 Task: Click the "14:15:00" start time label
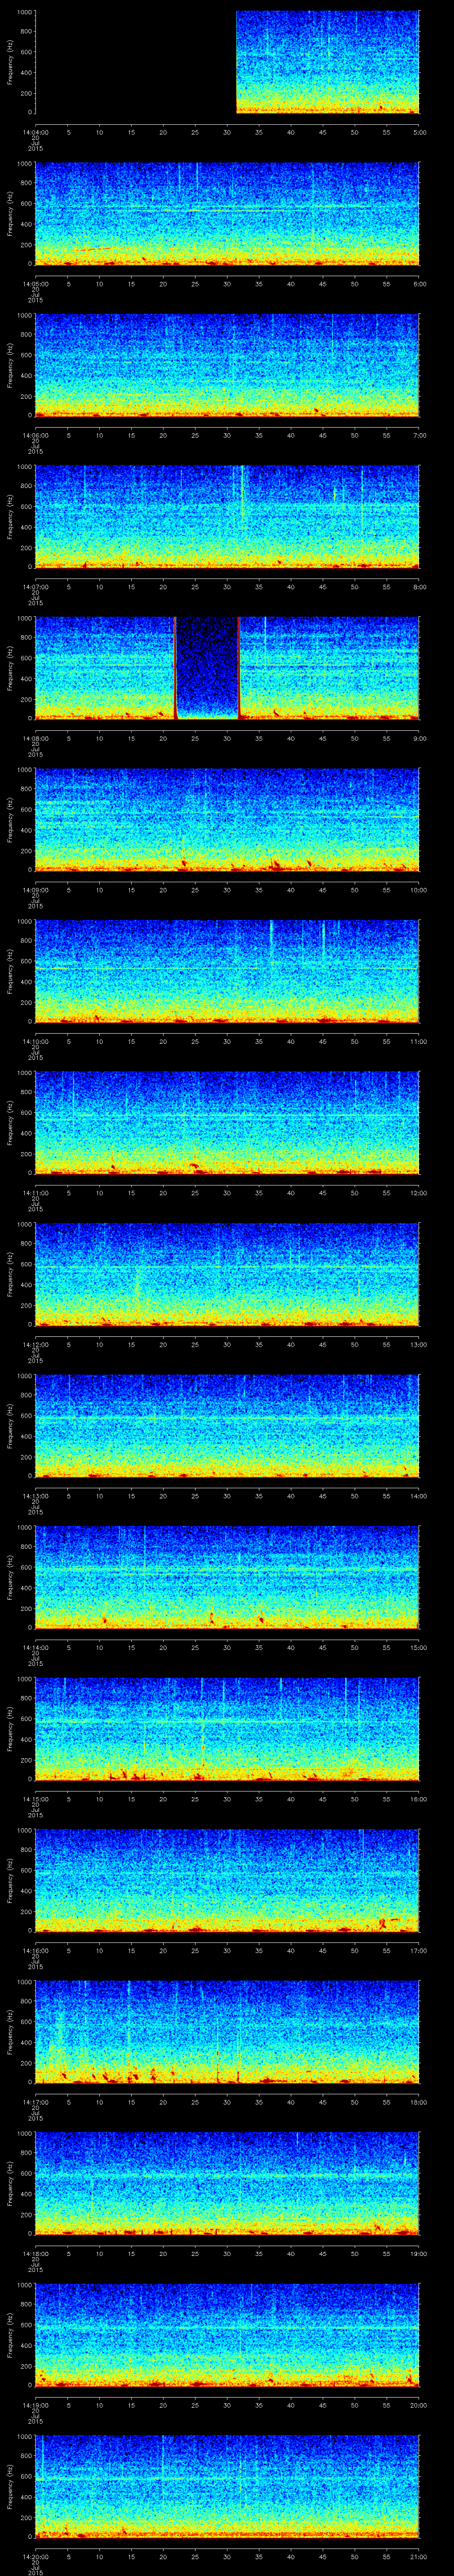pos(35,1798)
